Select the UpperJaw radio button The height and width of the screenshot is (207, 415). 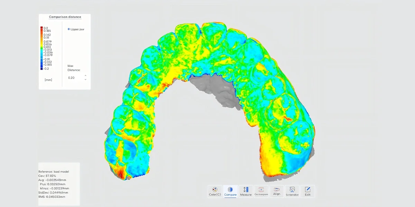point(68,29)
